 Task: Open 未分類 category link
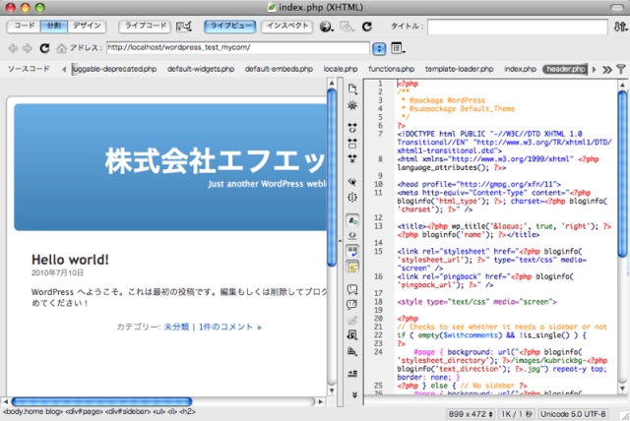pyautogui.click(x=176, y=328)
